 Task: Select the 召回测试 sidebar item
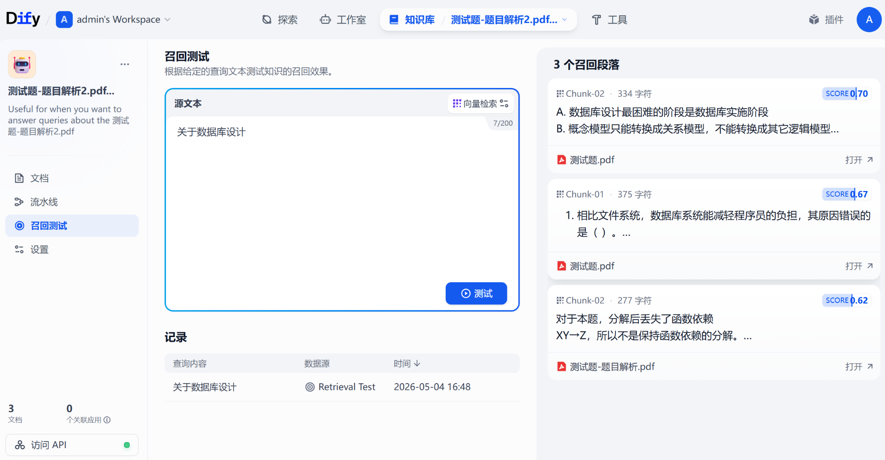72,226
